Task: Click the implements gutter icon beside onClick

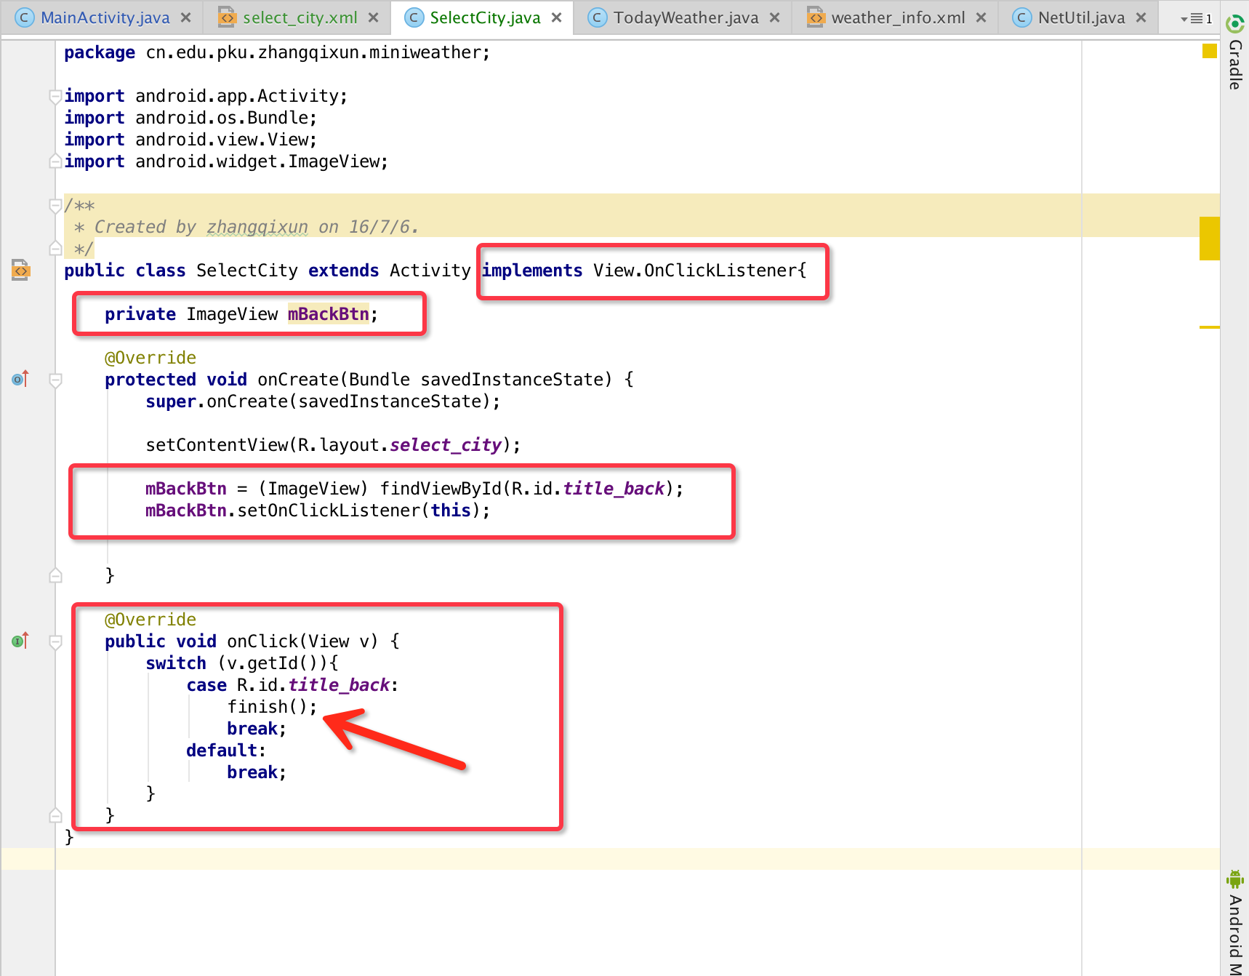Action: pos(20,641)
